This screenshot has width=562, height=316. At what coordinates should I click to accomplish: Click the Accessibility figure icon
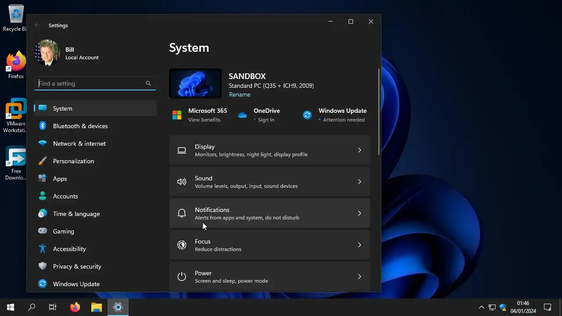tap(43, 248)
